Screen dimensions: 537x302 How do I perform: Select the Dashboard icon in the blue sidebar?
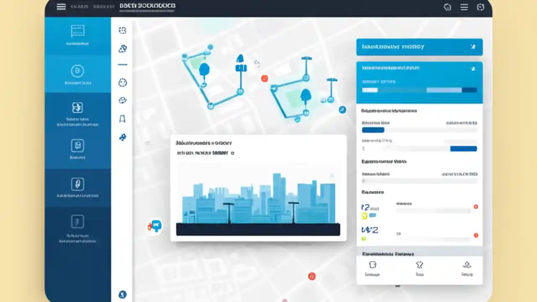78,30
